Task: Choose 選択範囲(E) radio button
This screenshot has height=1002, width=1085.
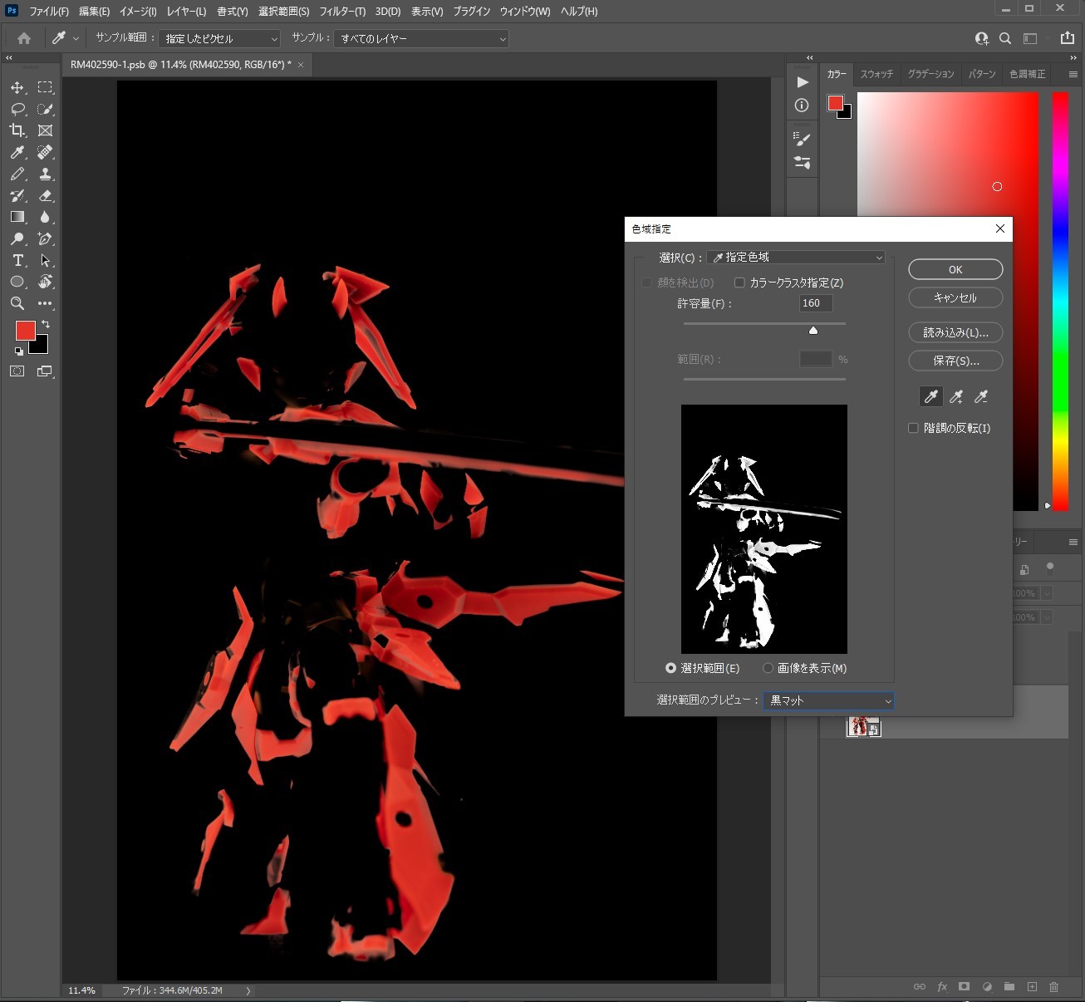Action: click(x=670, y=668)
